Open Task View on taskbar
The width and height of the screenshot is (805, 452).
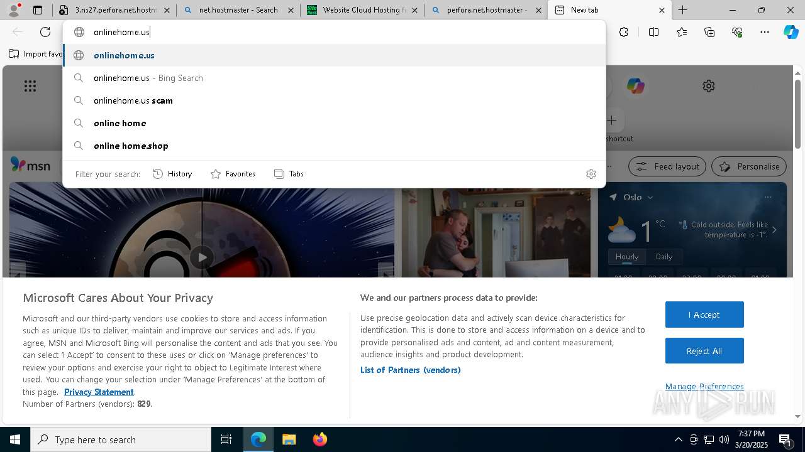(226, 439)
